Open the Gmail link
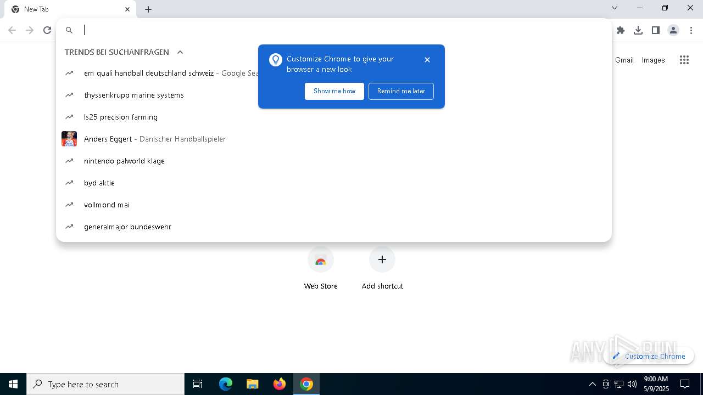 (624, 60)
